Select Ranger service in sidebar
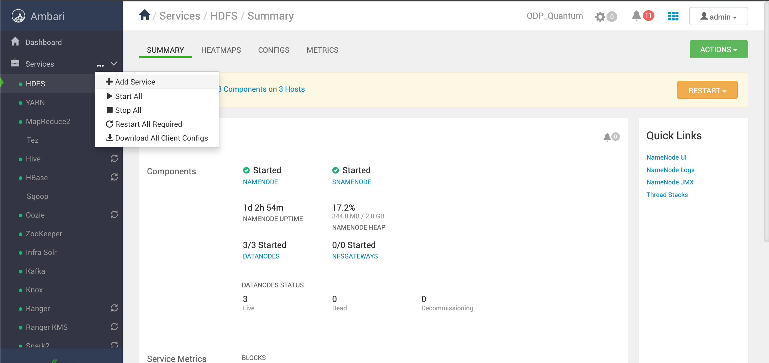The height and width of the screenshot is (363, 769). click(x=38, y=308)
